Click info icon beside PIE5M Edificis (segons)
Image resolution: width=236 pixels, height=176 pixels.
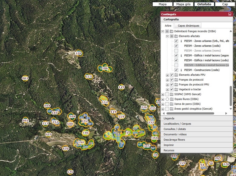pos(181,55)
